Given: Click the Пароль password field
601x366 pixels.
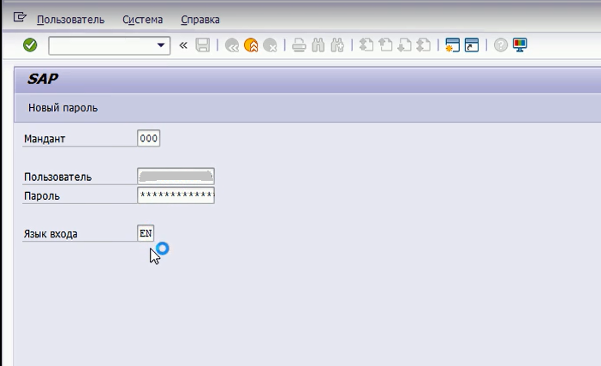Looking at the screenshot, I should click(x=176, y=195).
